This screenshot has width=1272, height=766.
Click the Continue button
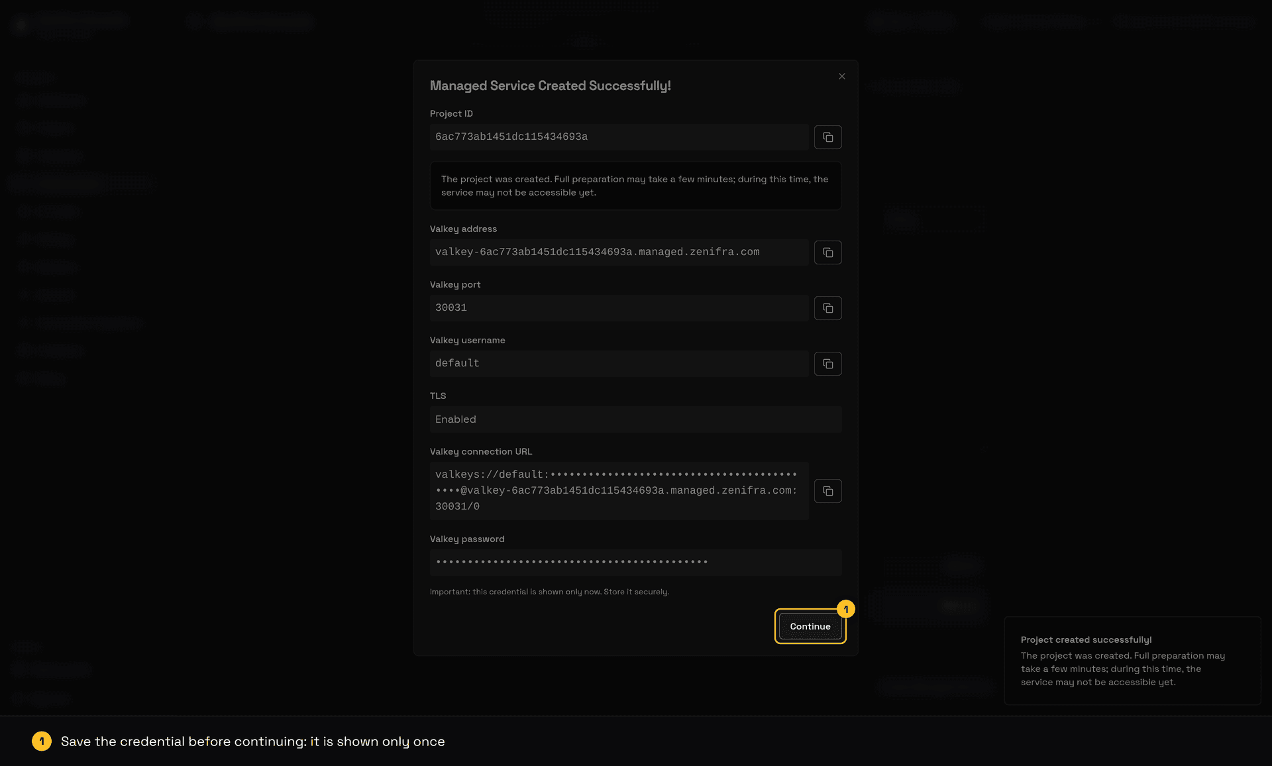coord(810,626)
